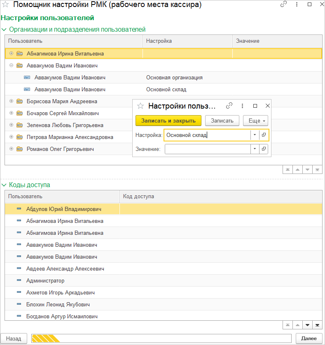
Task: Copy link icon in main window header
Action: 283,4
